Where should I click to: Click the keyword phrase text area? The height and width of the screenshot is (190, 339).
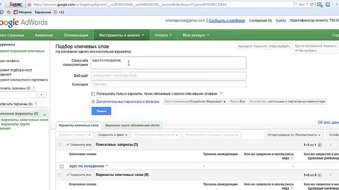point(168,63)
